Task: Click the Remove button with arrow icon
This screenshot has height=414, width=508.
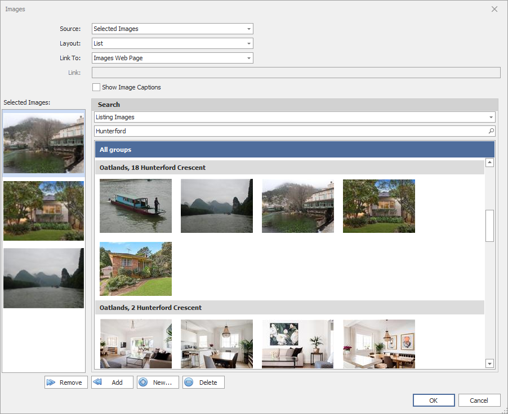Action: [x=66, y=382]
